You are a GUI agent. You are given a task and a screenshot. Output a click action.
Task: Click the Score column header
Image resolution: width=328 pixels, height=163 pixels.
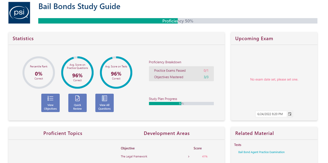(198, 148)
